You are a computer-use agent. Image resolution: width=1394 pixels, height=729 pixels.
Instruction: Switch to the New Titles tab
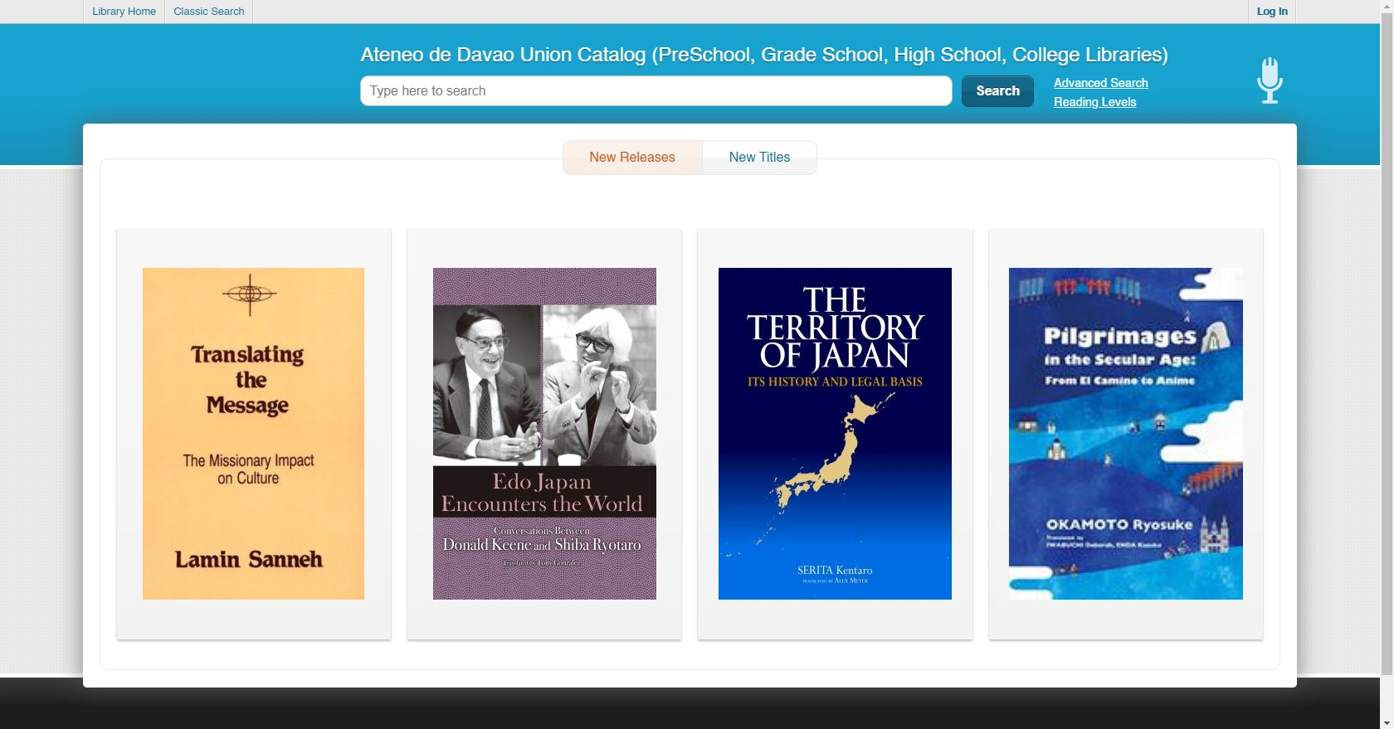(759, 158)
